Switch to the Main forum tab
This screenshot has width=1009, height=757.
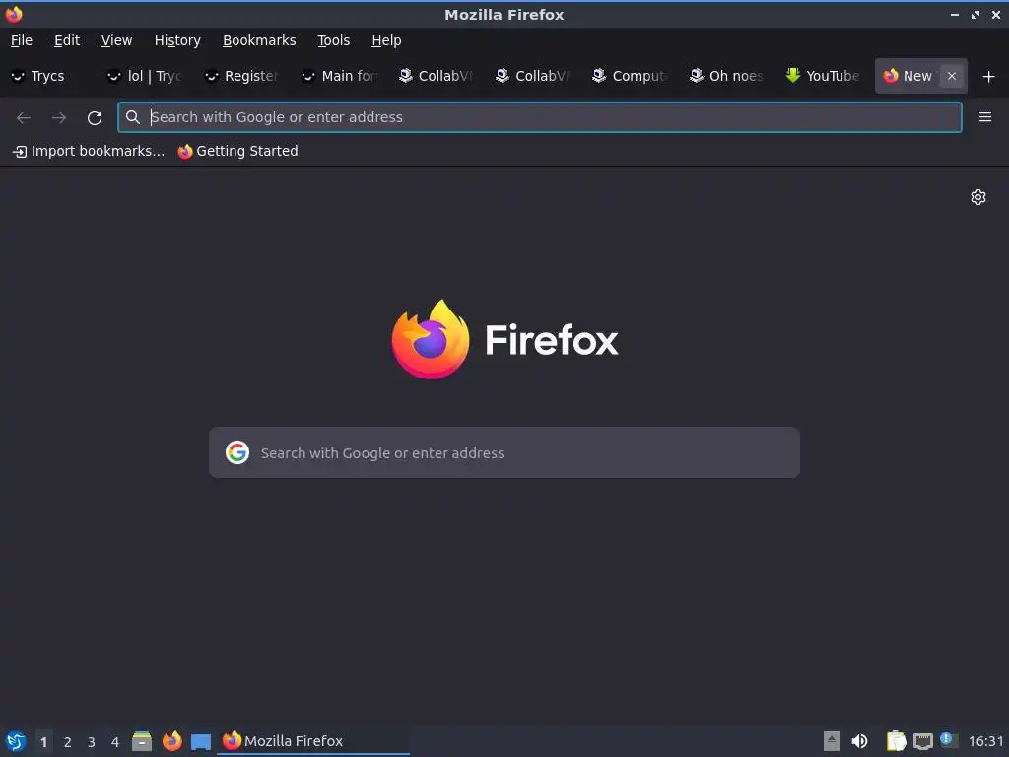click(x=340, y=76)
